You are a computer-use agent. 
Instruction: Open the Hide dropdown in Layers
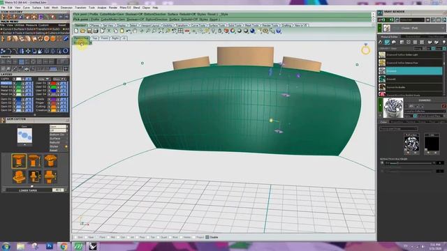(44, 79)
